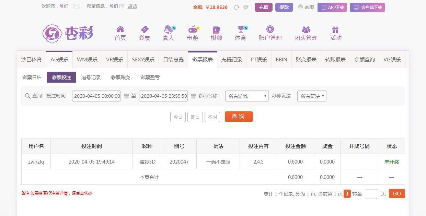Open the 体育 trophy icon
This screenshot has height=216, width=426.
point(241,29)
